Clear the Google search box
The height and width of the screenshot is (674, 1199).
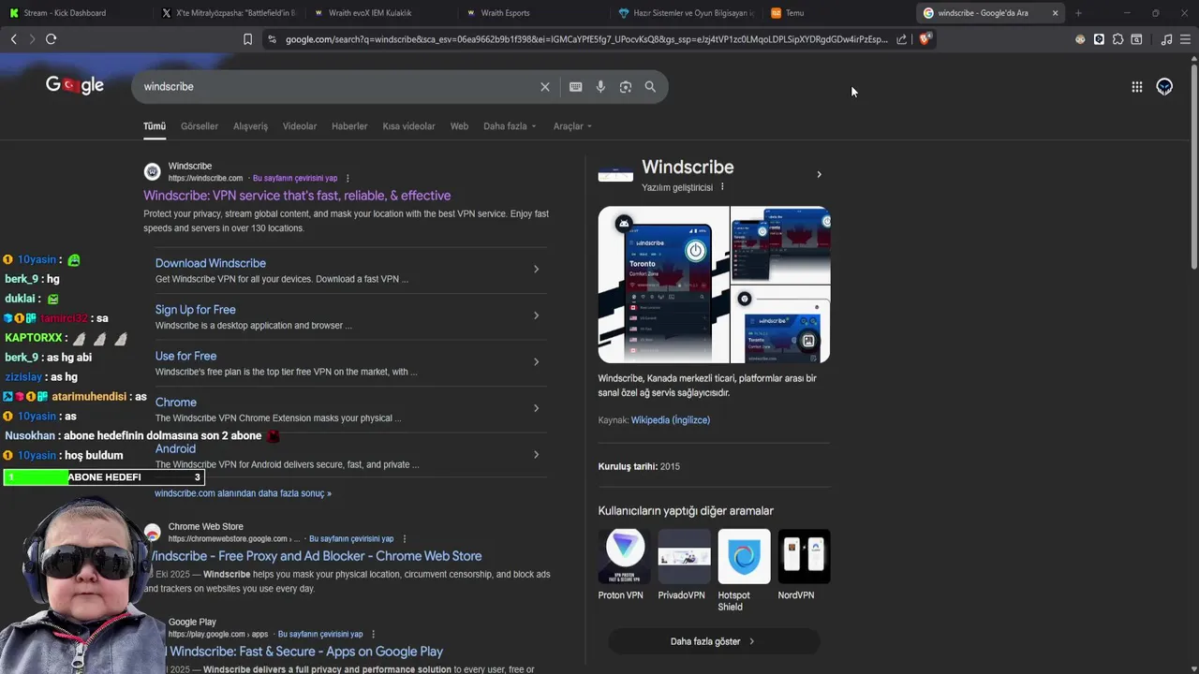(545, 87)
